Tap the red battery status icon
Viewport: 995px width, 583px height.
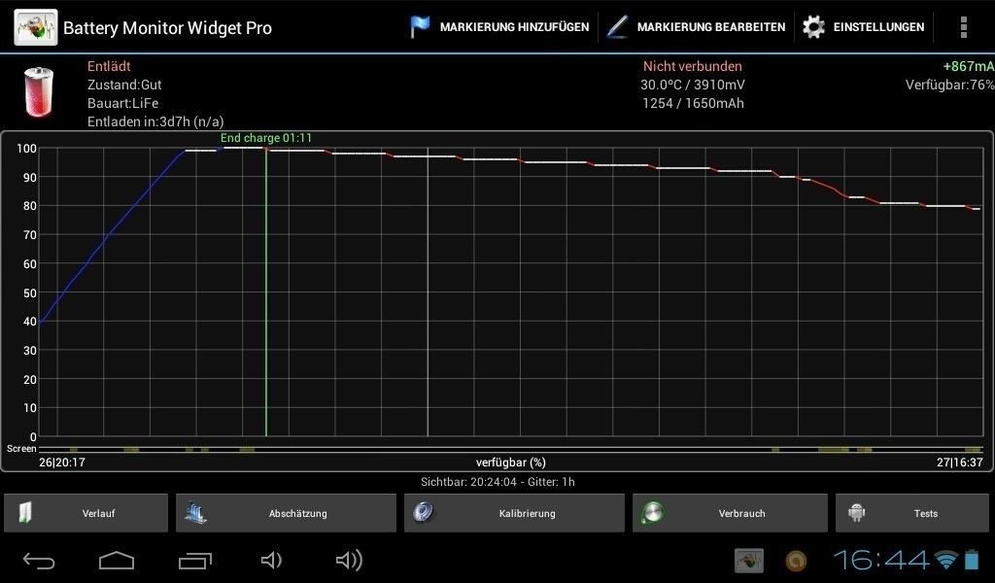[x=38, y=91]
